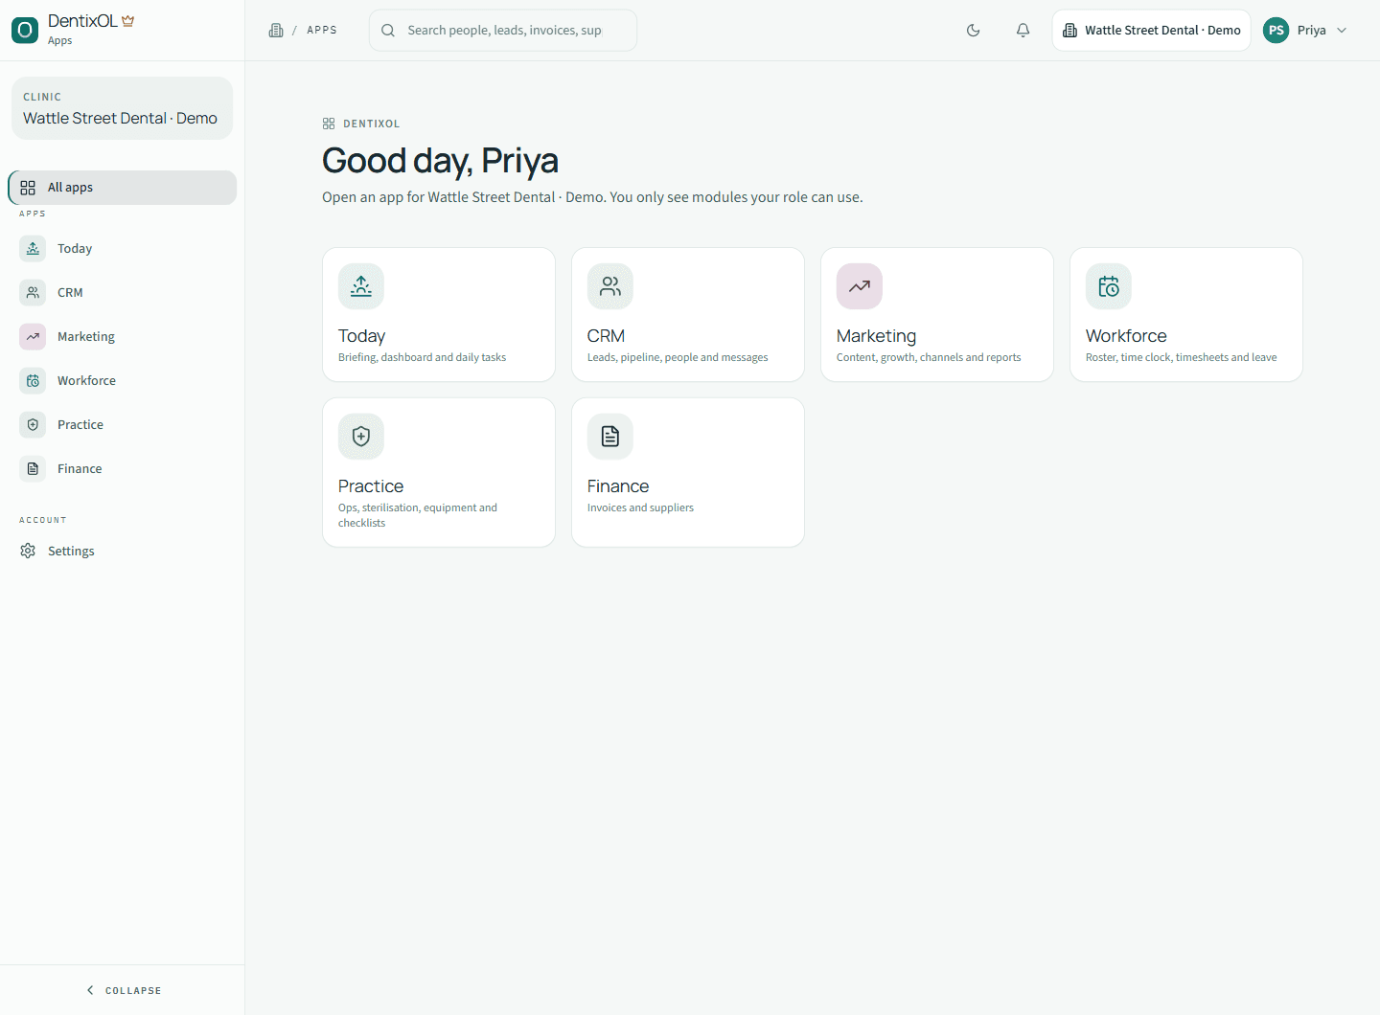Screen dimensions: 1380x1015
Task: Click the Settings gear icon
Action: pos(28,552)
